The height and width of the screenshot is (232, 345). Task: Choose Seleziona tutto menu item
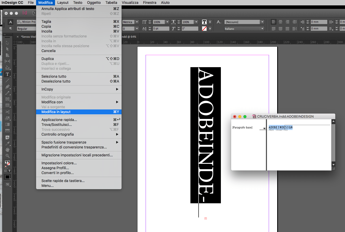pyautogui.click(x=79, y=76)
